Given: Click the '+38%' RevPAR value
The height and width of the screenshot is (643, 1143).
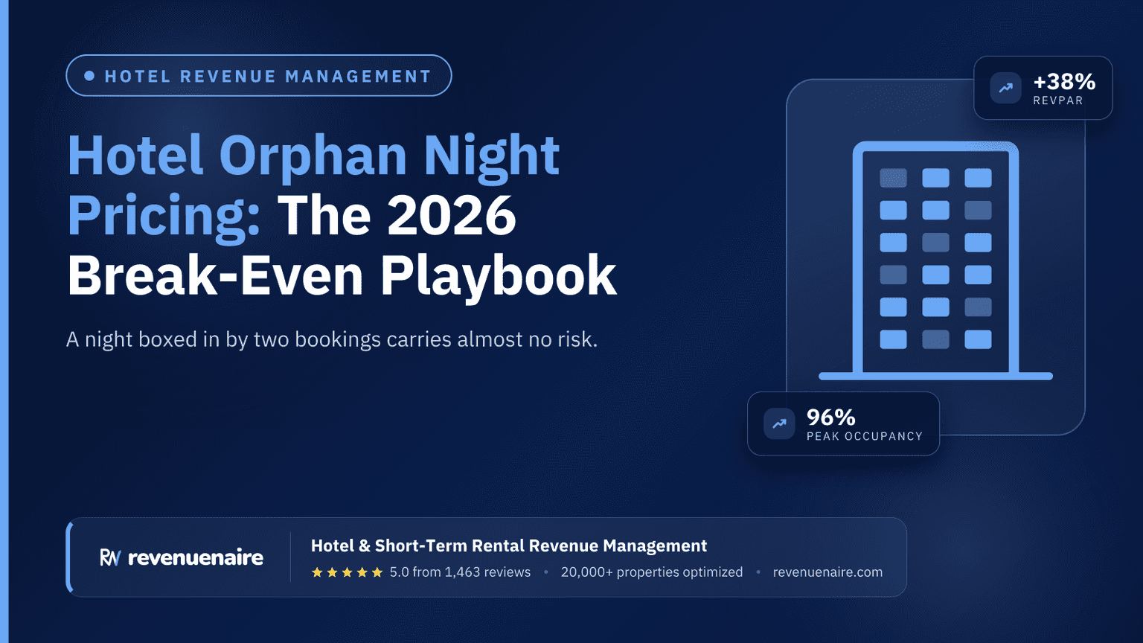Looking at the screenshot, I should [1064, 81].
